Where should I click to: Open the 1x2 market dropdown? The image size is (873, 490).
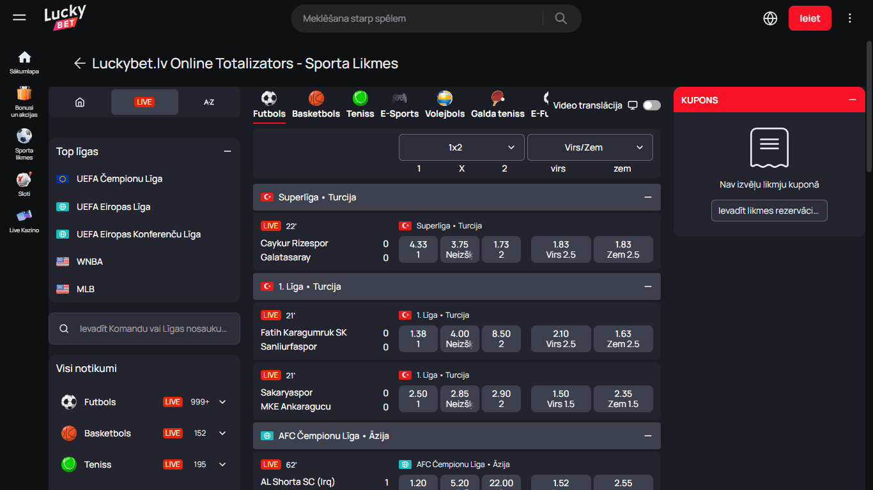tap(461, 147)
